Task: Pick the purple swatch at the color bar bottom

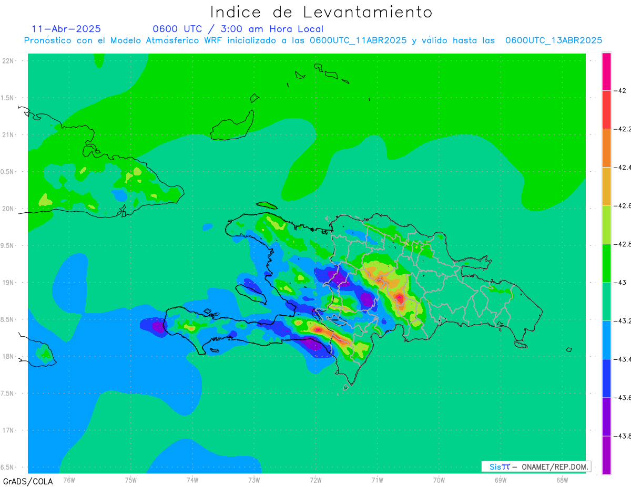Action: pyautogui.click(x=606, y=455)
